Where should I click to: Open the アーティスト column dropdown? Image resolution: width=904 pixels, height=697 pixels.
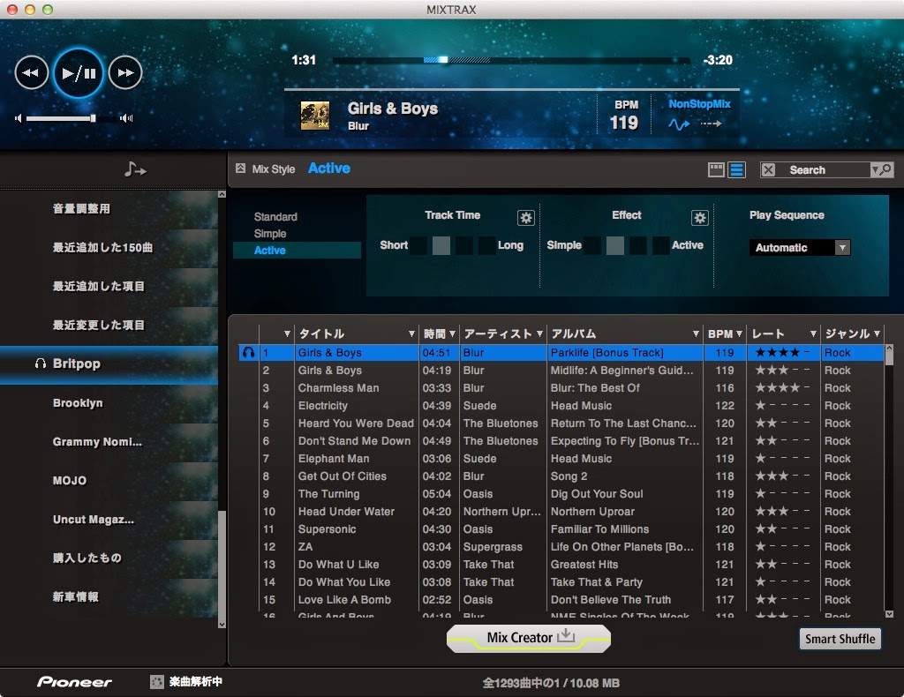coord(539,334)
